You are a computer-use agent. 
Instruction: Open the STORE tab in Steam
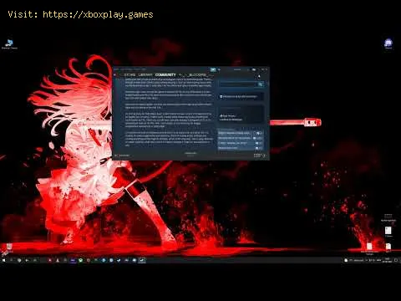click(129, 75)
